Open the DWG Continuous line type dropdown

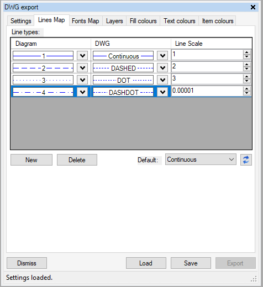coord(162,56)
